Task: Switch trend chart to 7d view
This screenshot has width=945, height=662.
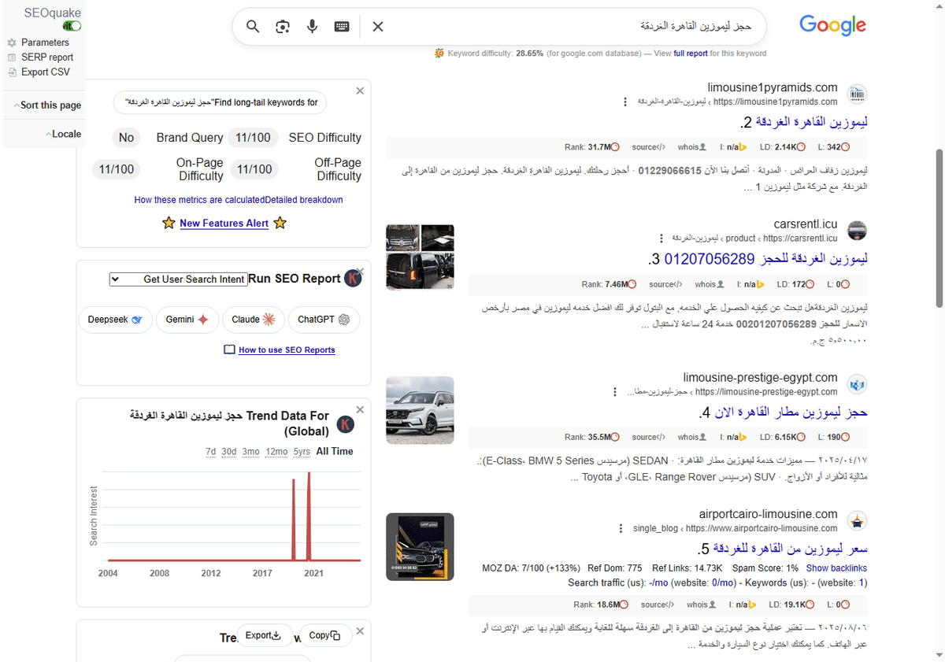Action: click(210, 451)
